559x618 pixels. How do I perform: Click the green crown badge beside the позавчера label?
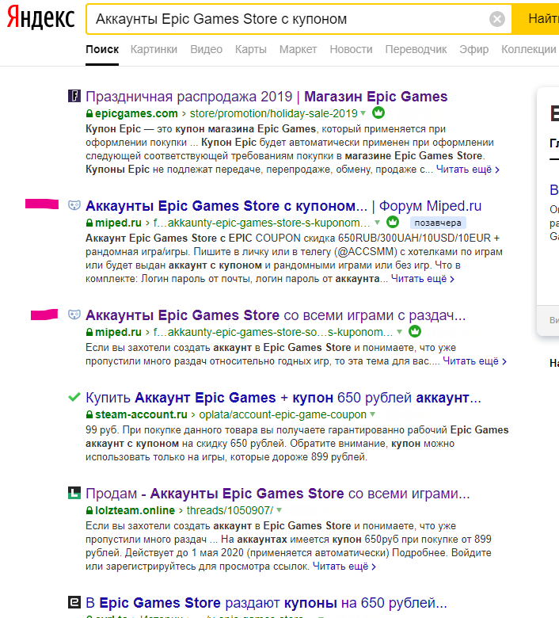(x=393, y=223)
